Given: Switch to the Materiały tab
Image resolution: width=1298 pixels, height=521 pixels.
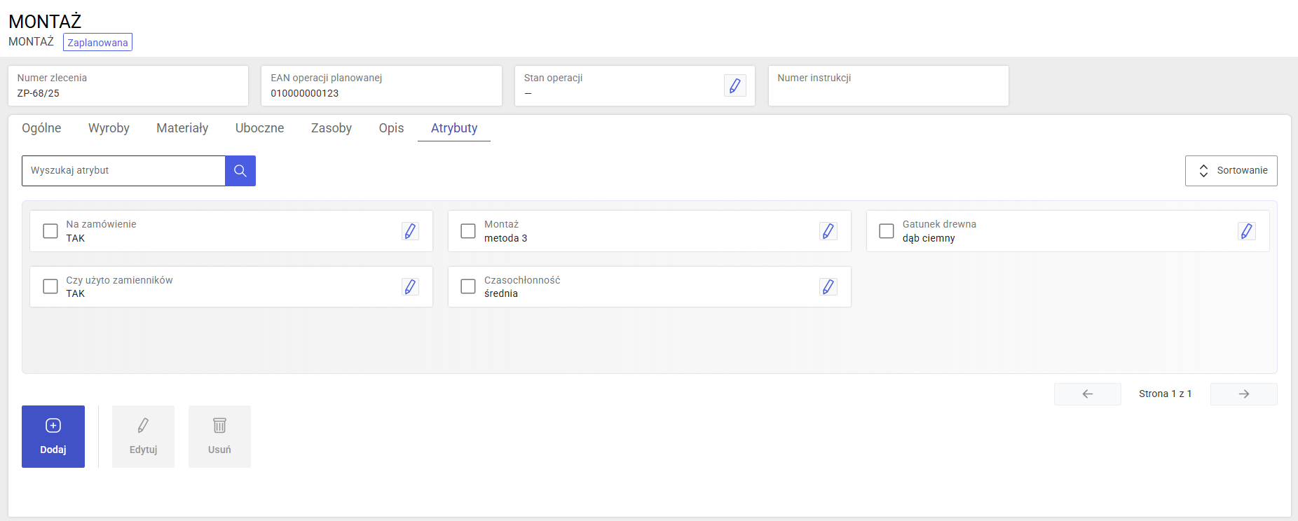Looking at the screenshot, I should [182, 128].
